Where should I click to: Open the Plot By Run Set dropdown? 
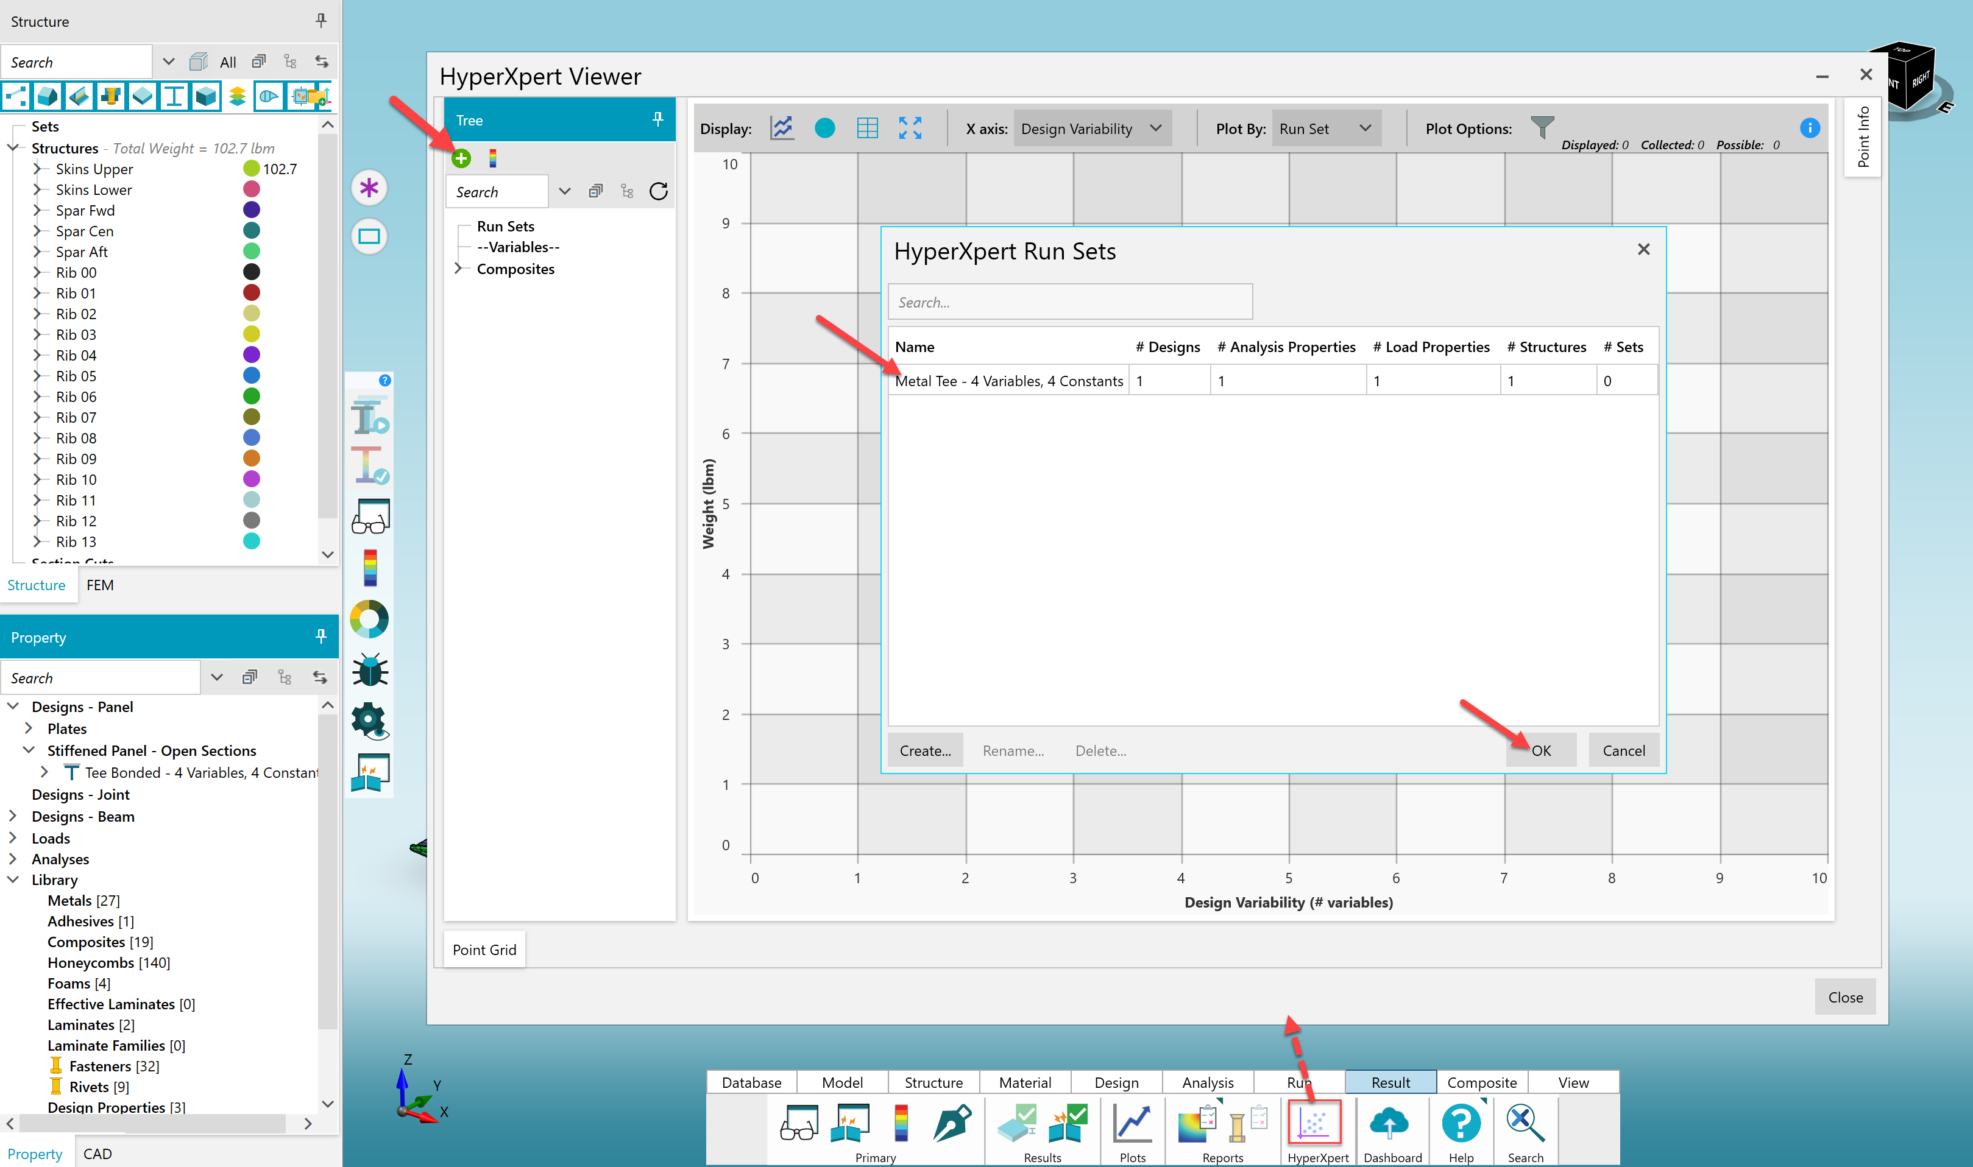[1327, 129]
